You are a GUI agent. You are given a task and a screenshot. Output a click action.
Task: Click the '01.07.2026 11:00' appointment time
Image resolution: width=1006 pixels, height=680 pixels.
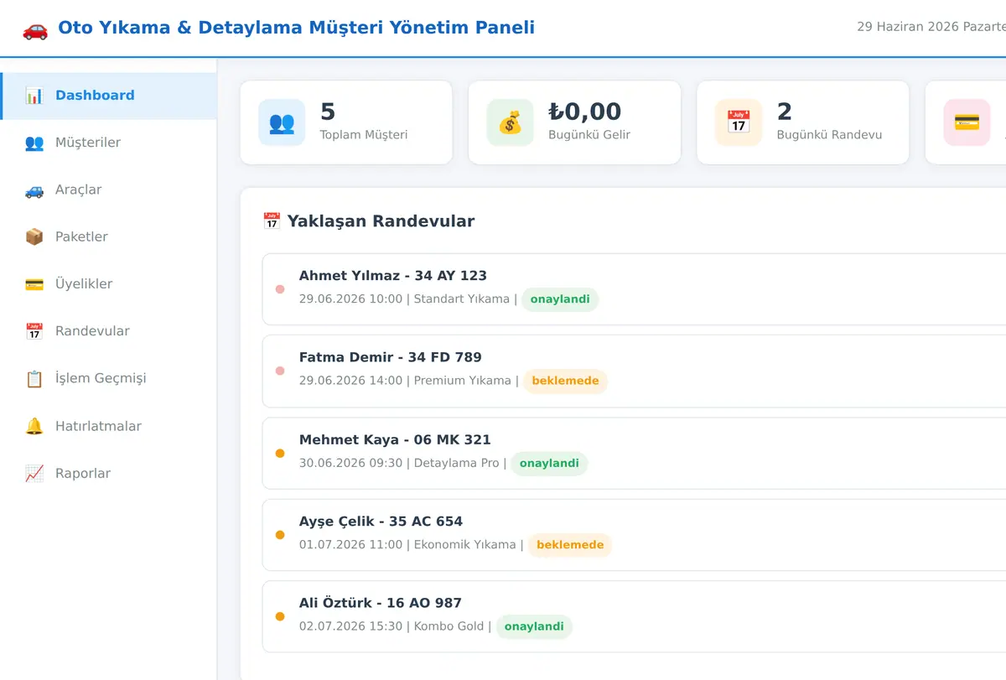click(x=350, y=545)
